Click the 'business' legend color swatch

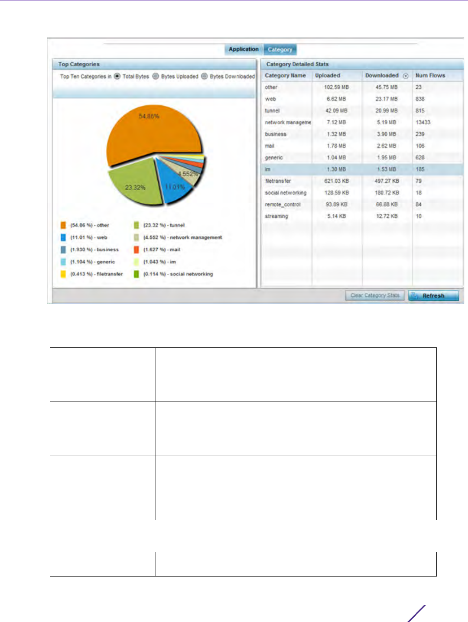[x=63, y=249]
